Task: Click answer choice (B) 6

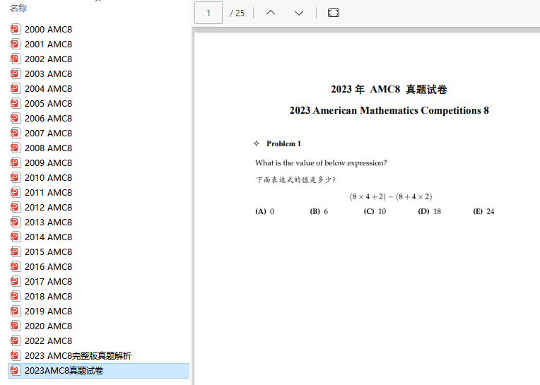Action: (319, 211)
